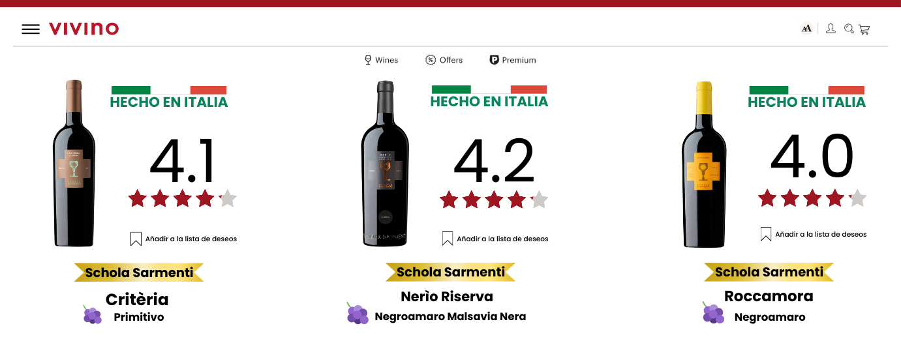Click the search magnifier icon
Viewport: 901px width, 341px height.
tap(849, 29)
